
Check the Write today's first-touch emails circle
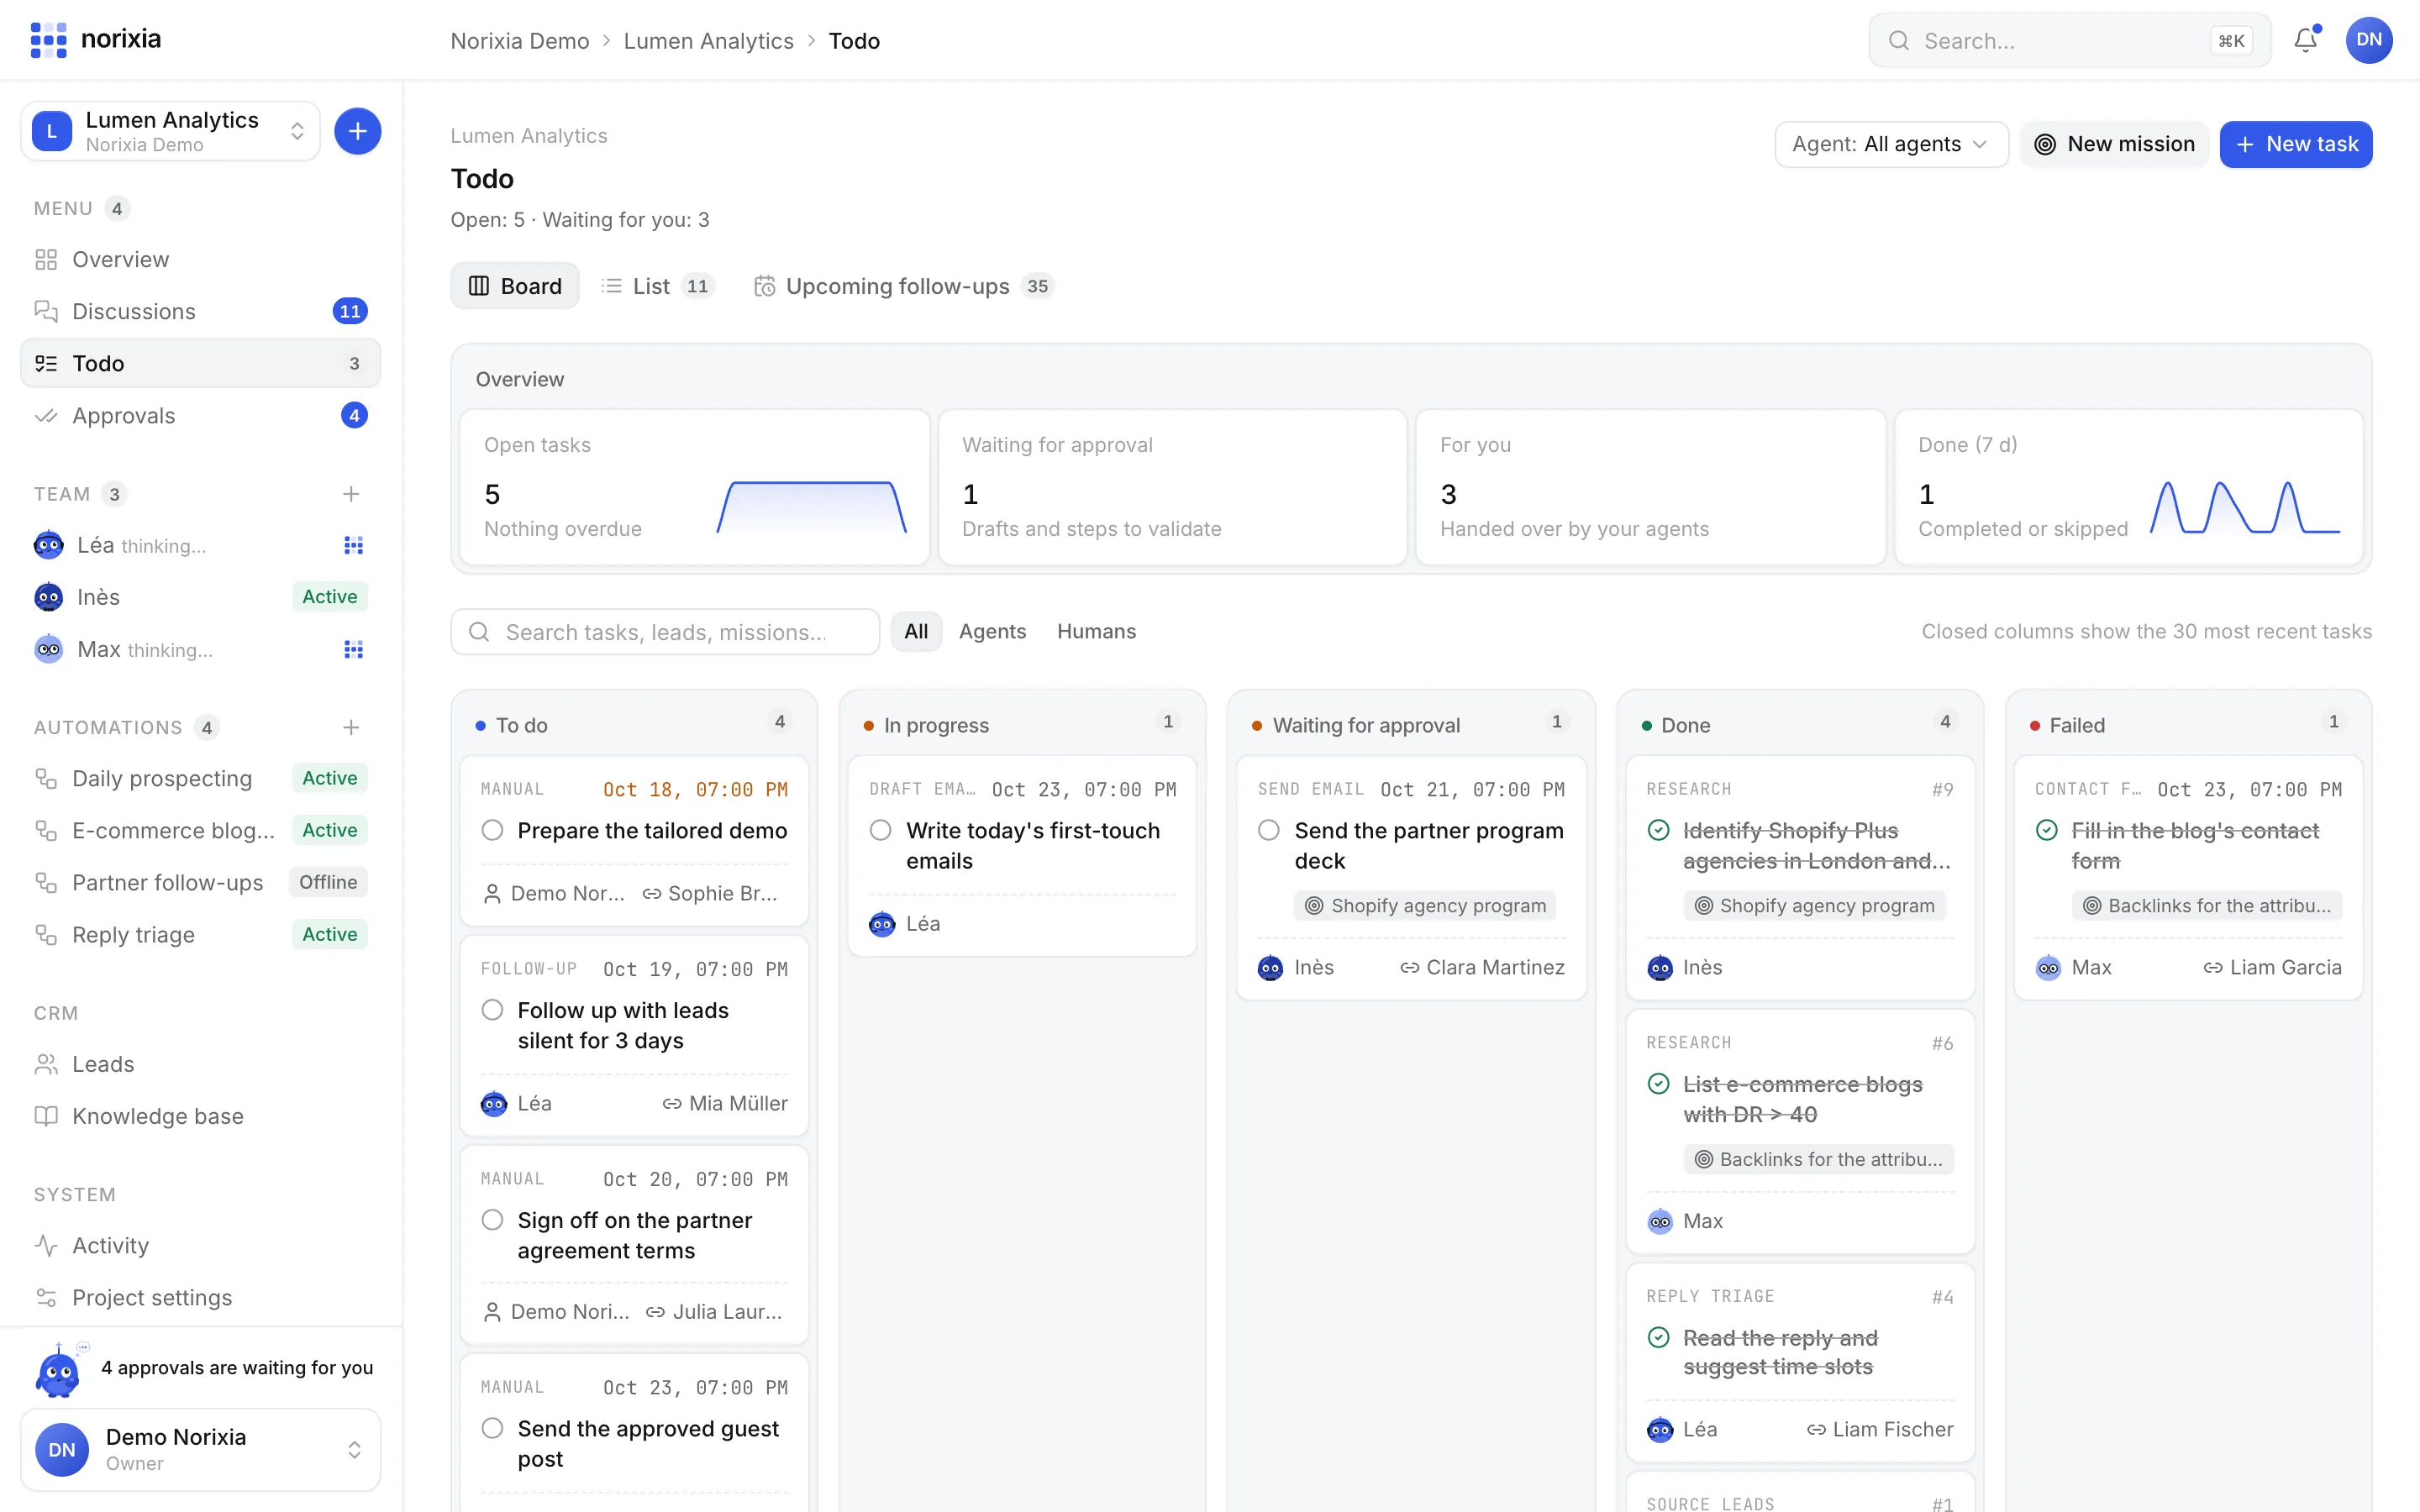880,830
